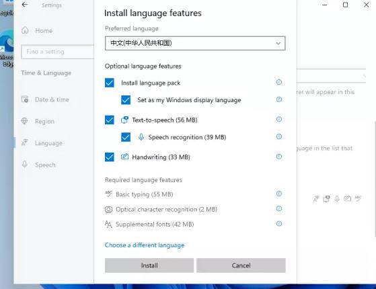Screen dimensions: 376x289
Task: Uncheck Text-to-speech (56 MB)
Action: click(110, 120)
